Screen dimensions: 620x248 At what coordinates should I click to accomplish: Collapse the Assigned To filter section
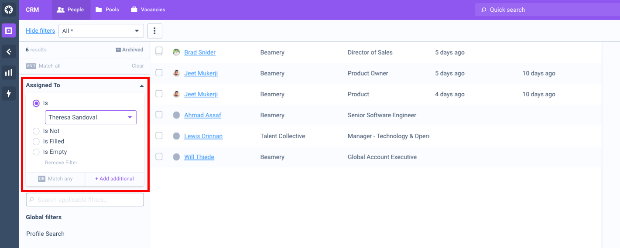tap(141, 86)
